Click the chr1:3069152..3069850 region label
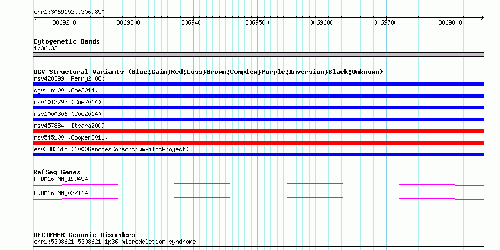 point(69,12)
